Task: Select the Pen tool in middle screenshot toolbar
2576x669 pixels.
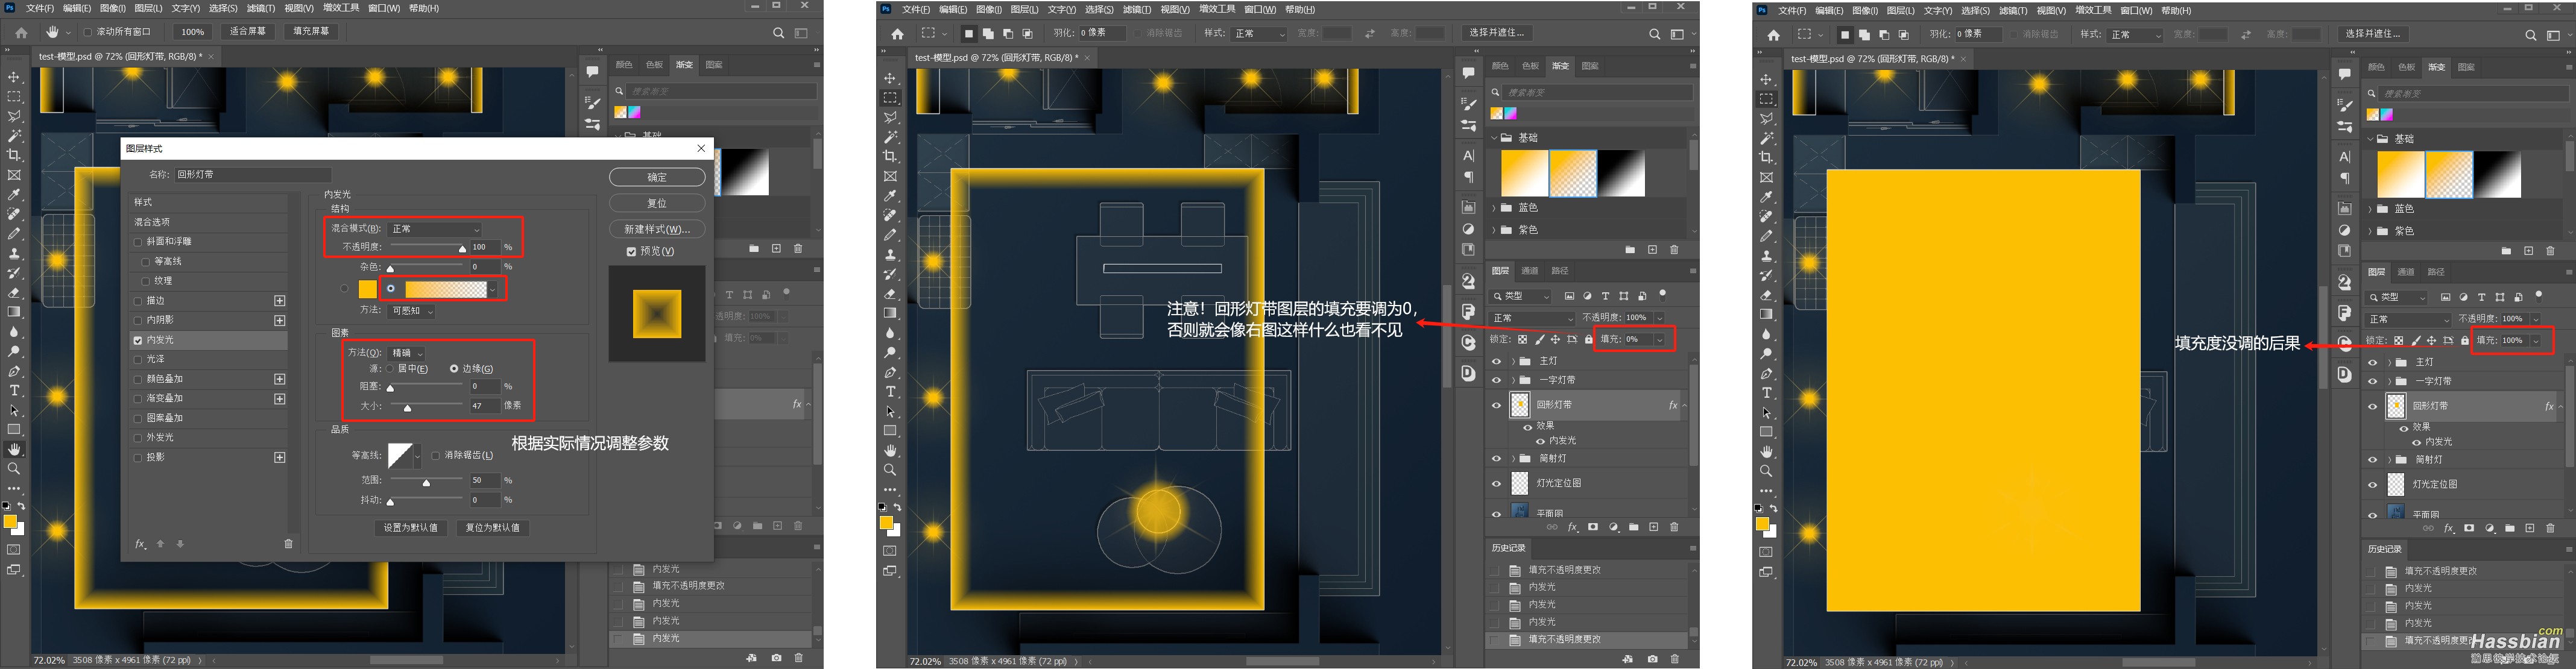Action: [890, 372]
